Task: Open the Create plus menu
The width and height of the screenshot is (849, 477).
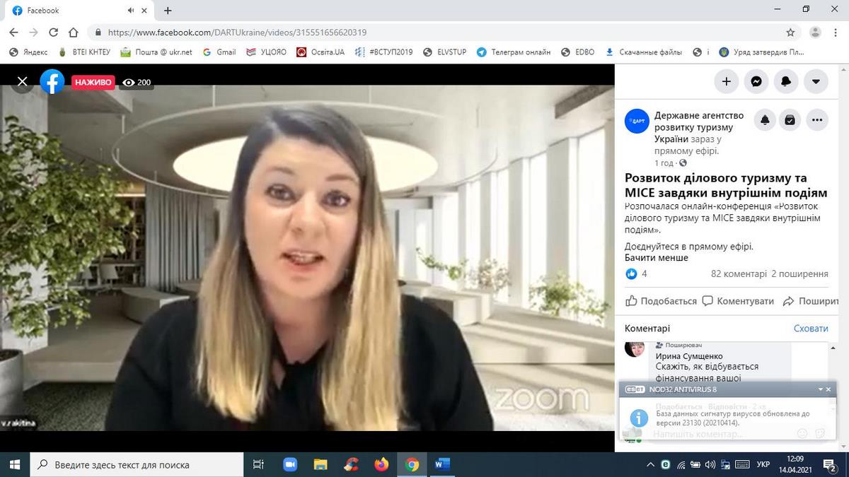Action: [726, 81]
